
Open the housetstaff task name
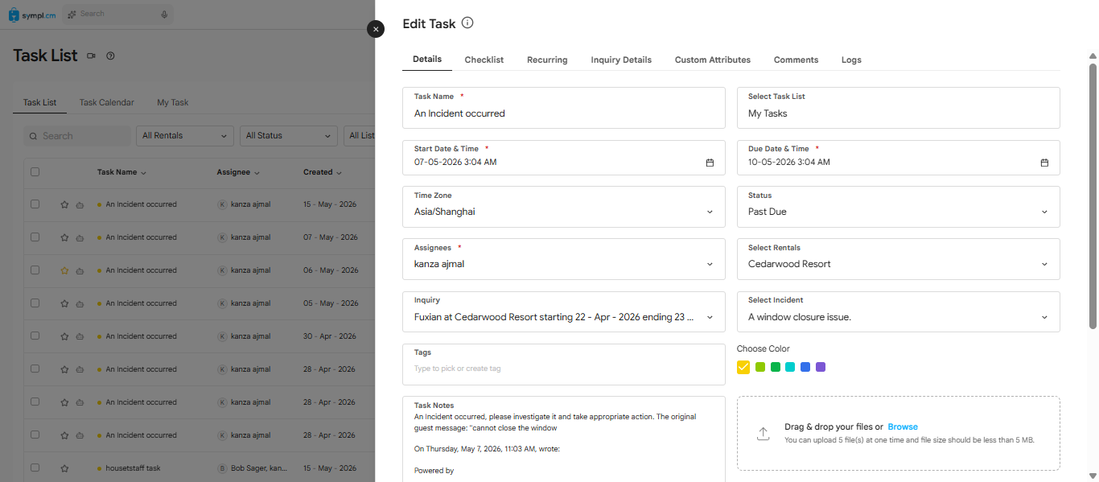coord(134,468)
